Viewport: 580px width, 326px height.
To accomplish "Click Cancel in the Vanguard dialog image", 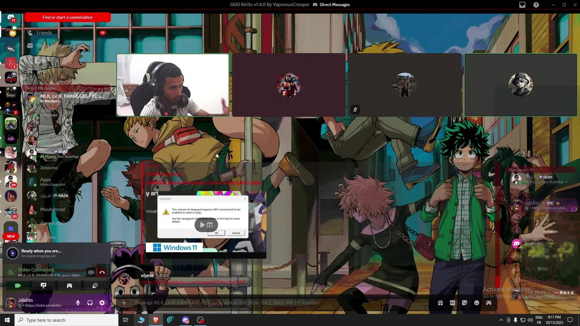I will 236,233.
